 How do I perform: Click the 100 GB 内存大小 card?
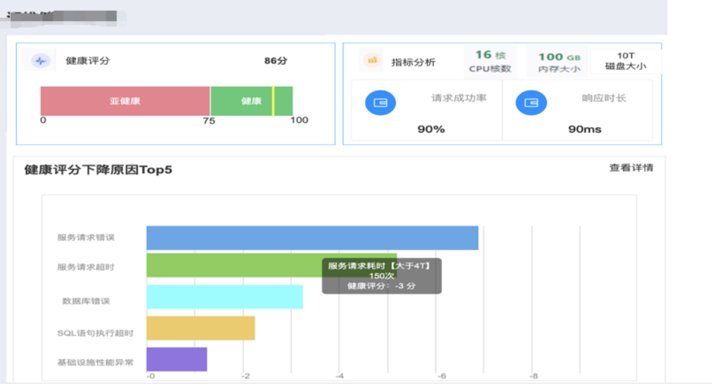pyautogui.click(x=559, y=62)
